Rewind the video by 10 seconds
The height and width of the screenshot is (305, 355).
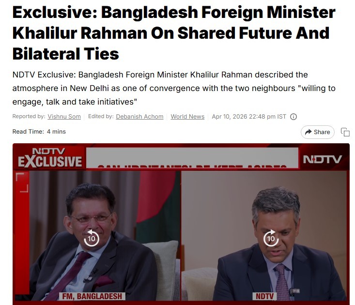click(x=92, y=238)
